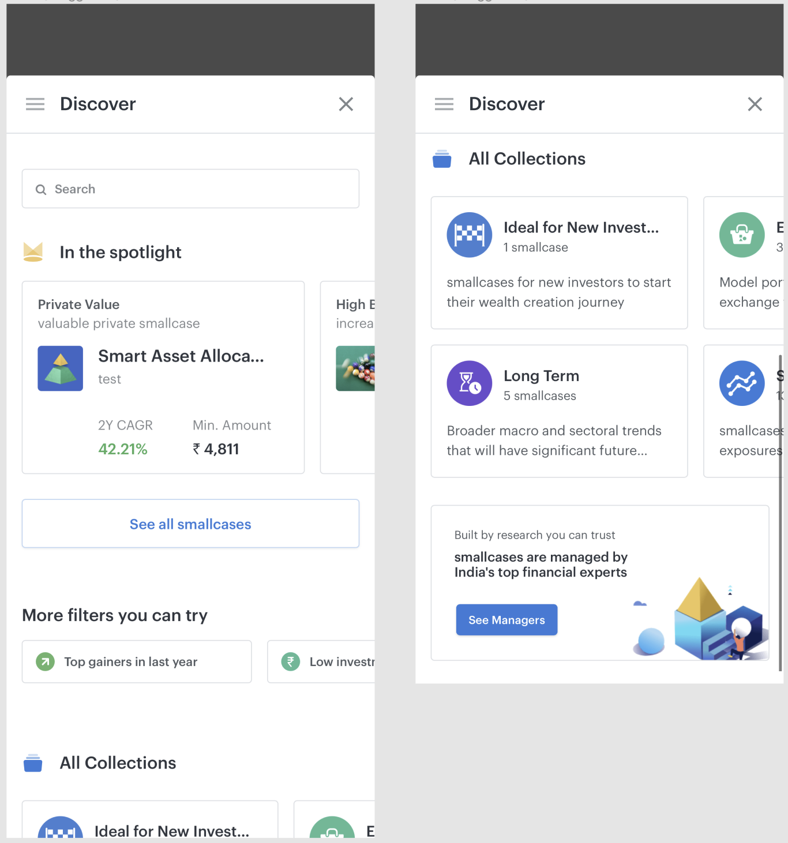The image size is (788, 843).
Task: Click 'Built by research you can trust' text
Action: click(x=535, y=535)
